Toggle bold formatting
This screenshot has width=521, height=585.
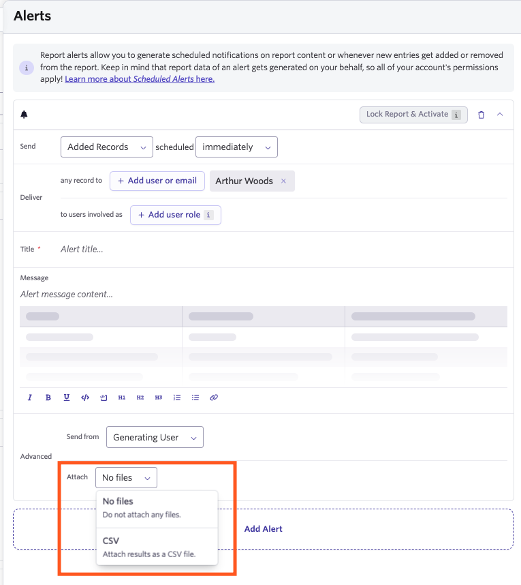pyautogui.click(x=48, y=397)
